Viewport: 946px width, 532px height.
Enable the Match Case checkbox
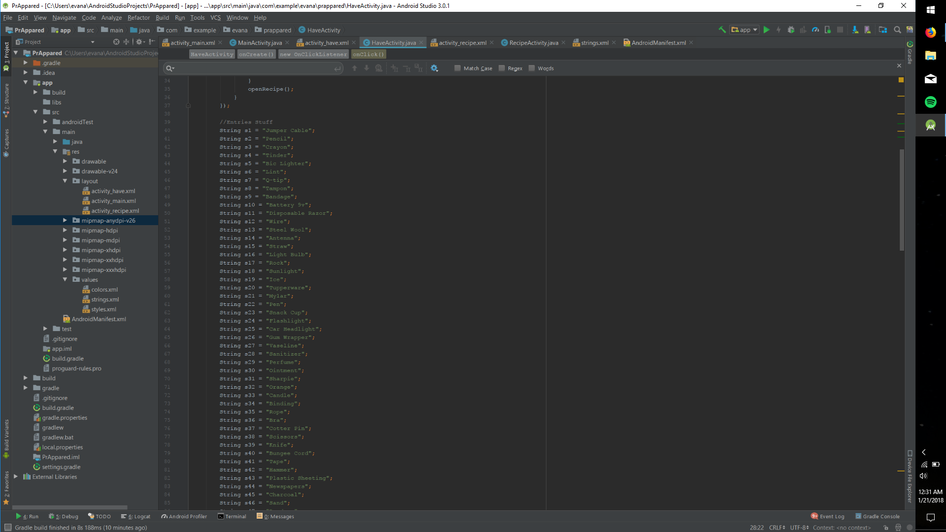[x=457, y=68]
